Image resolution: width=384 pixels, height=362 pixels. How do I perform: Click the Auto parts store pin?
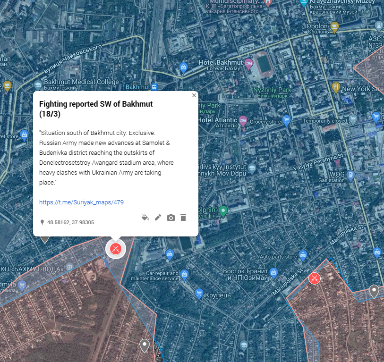coord(303,256)
